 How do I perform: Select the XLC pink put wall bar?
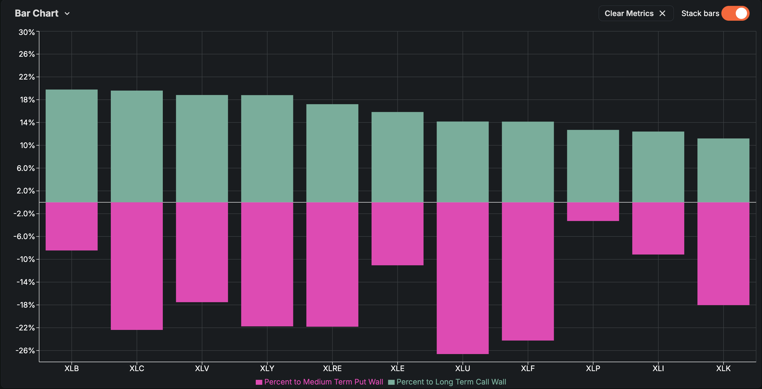point(137,266)
